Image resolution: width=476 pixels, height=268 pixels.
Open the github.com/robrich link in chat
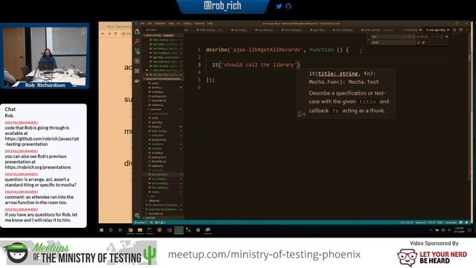tap(42, 141)
